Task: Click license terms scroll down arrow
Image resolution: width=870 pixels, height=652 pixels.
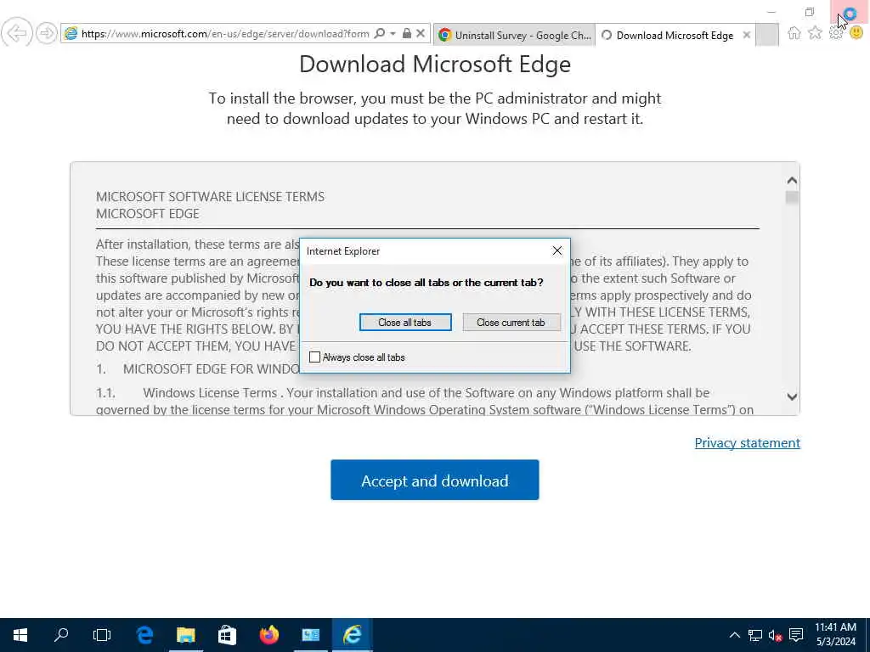Action: [x=792, y=396]
